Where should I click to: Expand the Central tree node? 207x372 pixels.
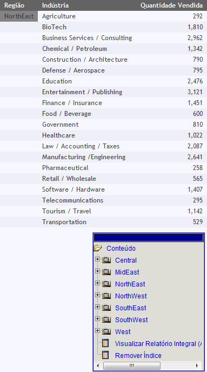point(97,259)
